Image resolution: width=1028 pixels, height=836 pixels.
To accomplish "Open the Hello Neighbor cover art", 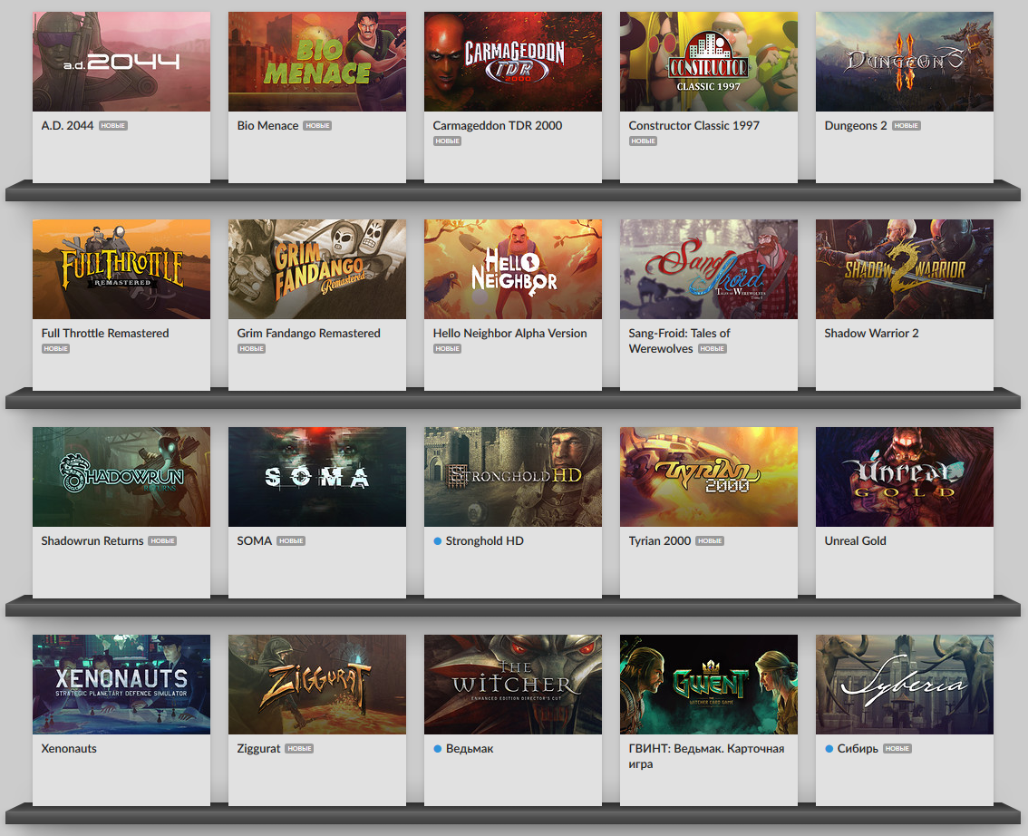I will tap(513, 269).
